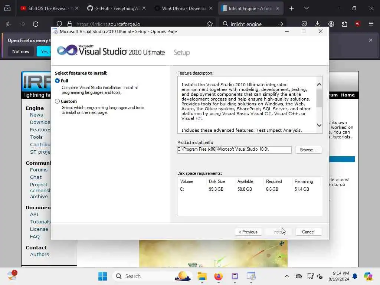Minimize the Visual Studio Setup dialog
This screenshot has width=380, height=285.
[x=287, y=31]
